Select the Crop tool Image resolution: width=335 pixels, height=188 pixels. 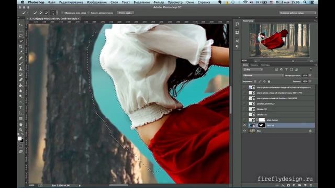(x=21, y=46)
